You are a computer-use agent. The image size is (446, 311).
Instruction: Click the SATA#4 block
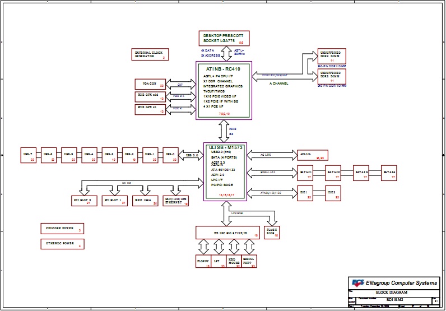point(389,173)
